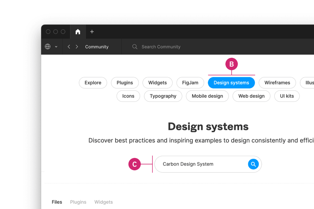Viewport: 314px width, 209px height.
Task: Select the Plugins category pill
Action: tap(125, 83)
